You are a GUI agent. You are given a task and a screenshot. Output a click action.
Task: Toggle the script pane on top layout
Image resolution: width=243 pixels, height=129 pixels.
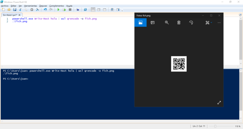coord(93,10)
